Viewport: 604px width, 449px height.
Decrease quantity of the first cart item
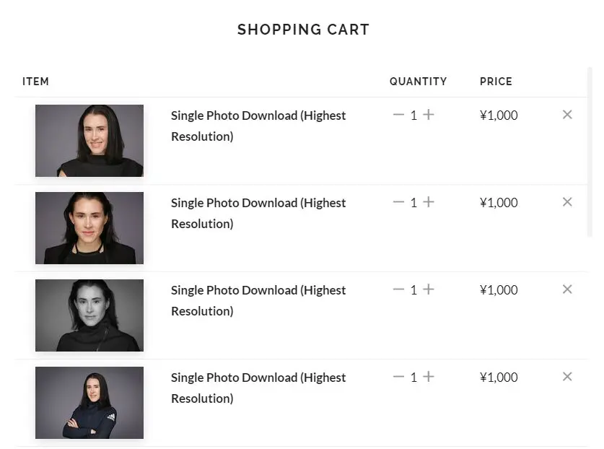click(x=398, y=115)
